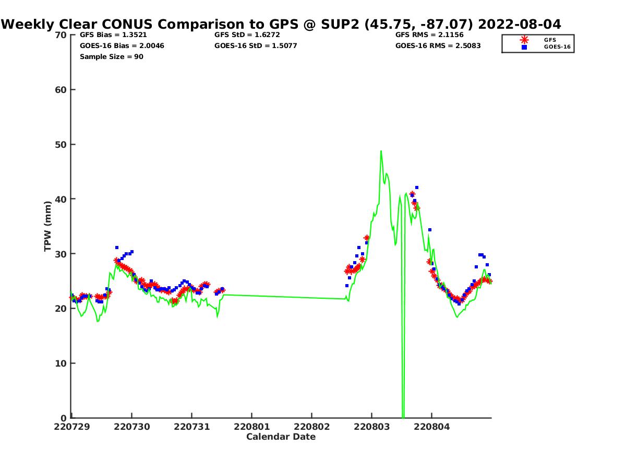Click the red GFS asterisk legend marker

point(524,40)
